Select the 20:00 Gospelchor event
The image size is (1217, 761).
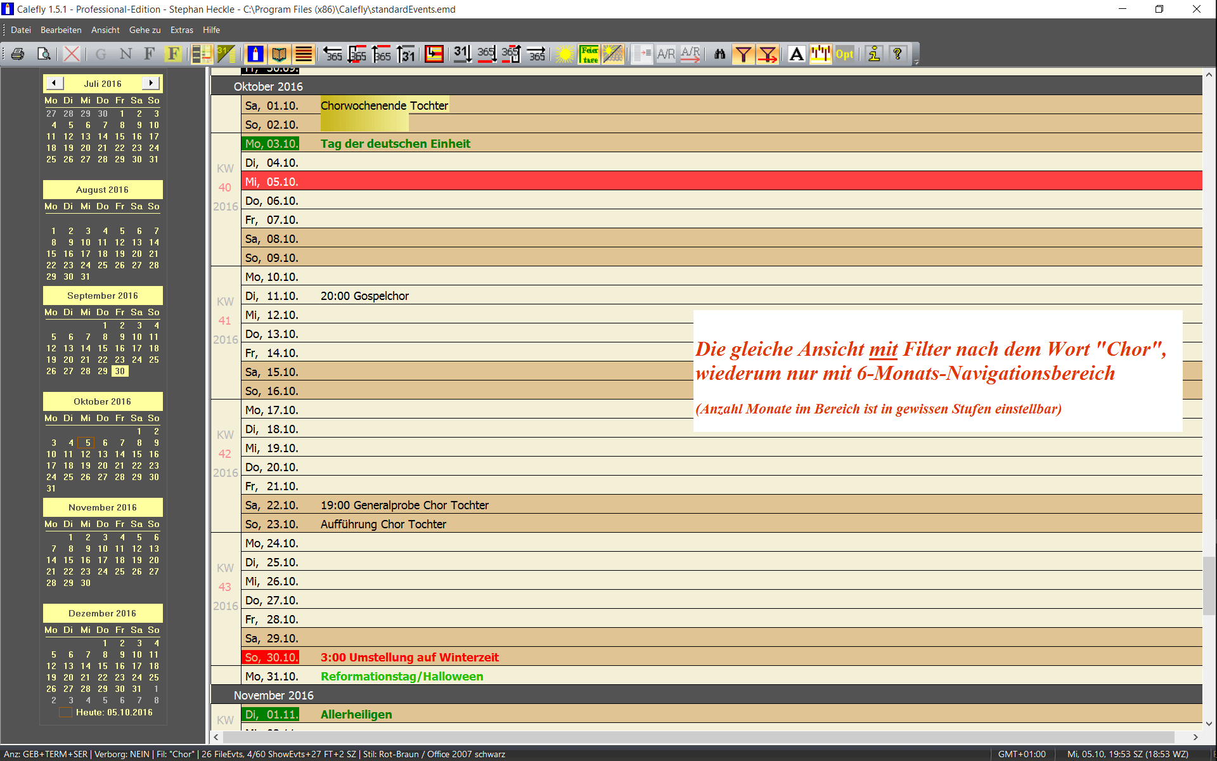click(x=364, y=296)
